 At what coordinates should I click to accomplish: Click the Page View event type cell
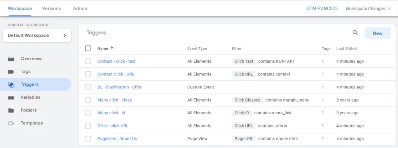(197, 139)
